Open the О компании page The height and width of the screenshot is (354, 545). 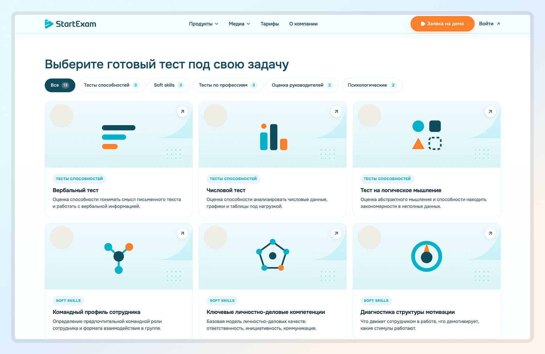click(303, 24)
